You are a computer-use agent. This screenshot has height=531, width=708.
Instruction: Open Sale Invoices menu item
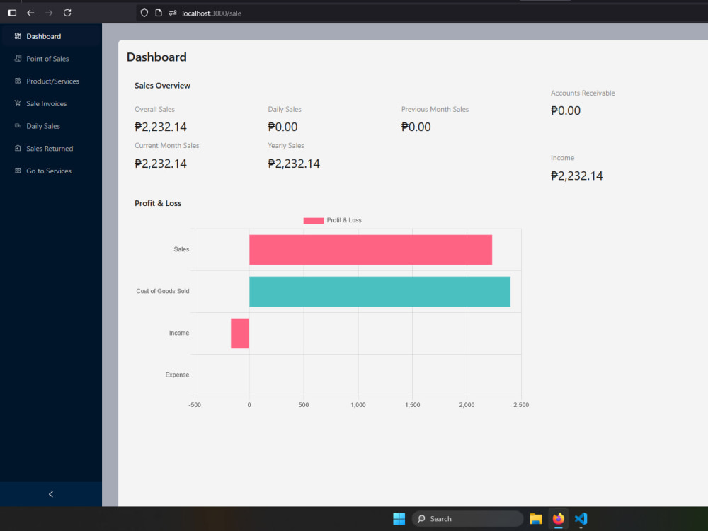pyautogui.click(x=51, y=103)
